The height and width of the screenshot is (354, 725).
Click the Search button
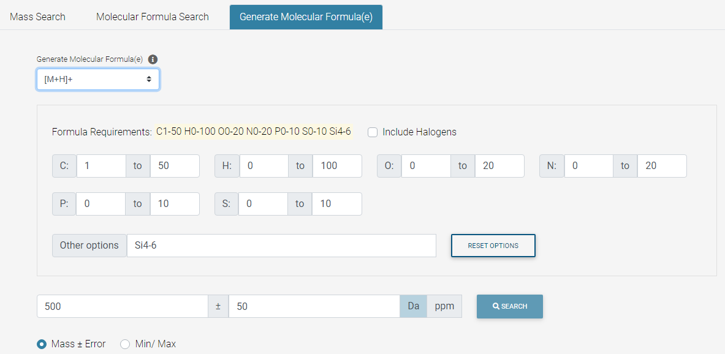tap(509, 306)
